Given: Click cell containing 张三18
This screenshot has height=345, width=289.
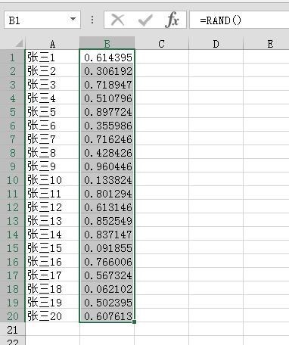Looking at the screenshot, I should pyautogui.click(x=52, y=289).
